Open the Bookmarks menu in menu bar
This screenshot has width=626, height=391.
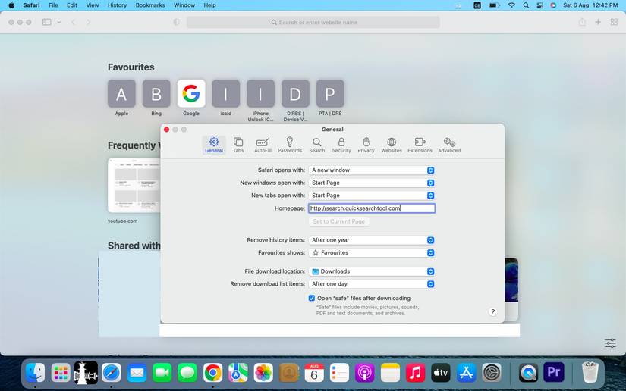click(150, 5)
